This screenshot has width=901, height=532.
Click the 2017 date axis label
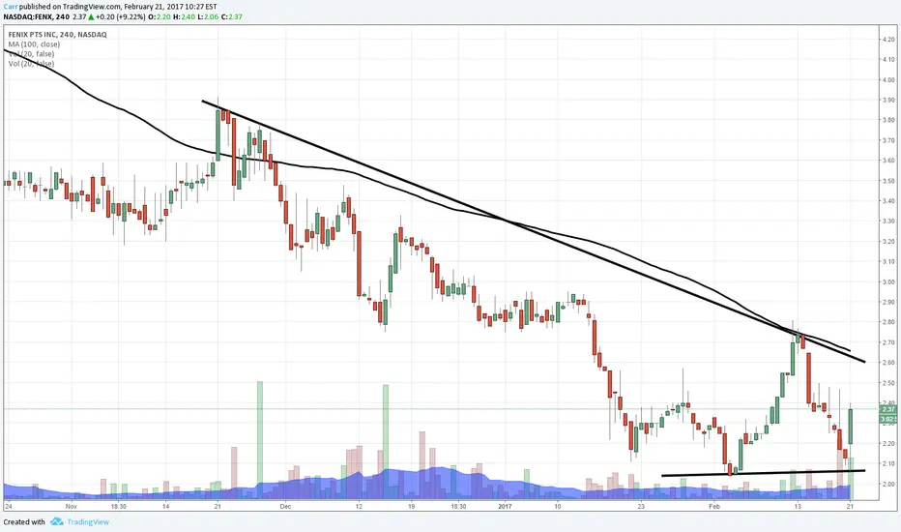pyautogui.click(x=505, y=507)
